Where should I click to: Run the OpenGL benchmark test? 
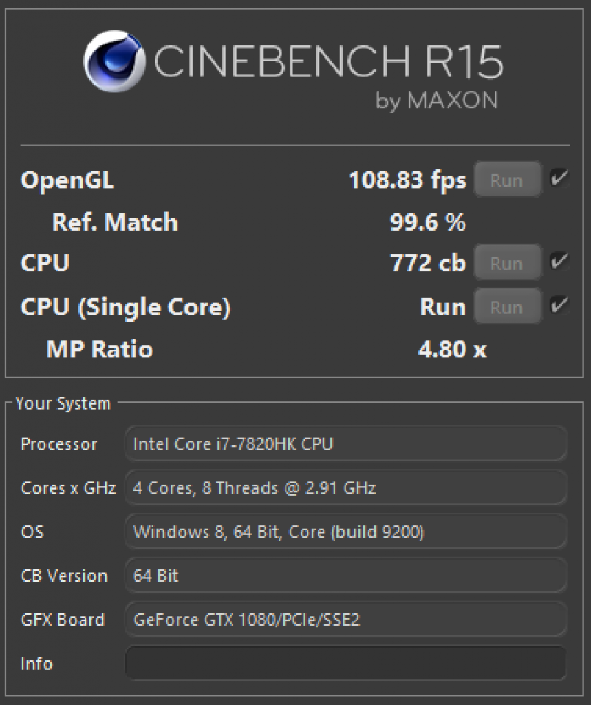click(x=507, y=180)
